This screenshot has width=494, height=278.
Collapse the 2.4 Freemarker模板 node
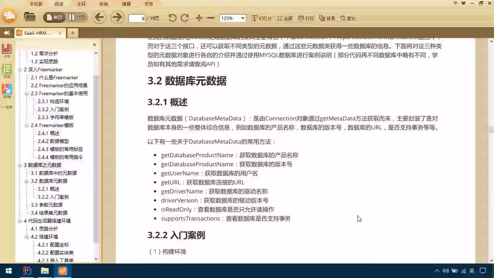click(27, 125)
